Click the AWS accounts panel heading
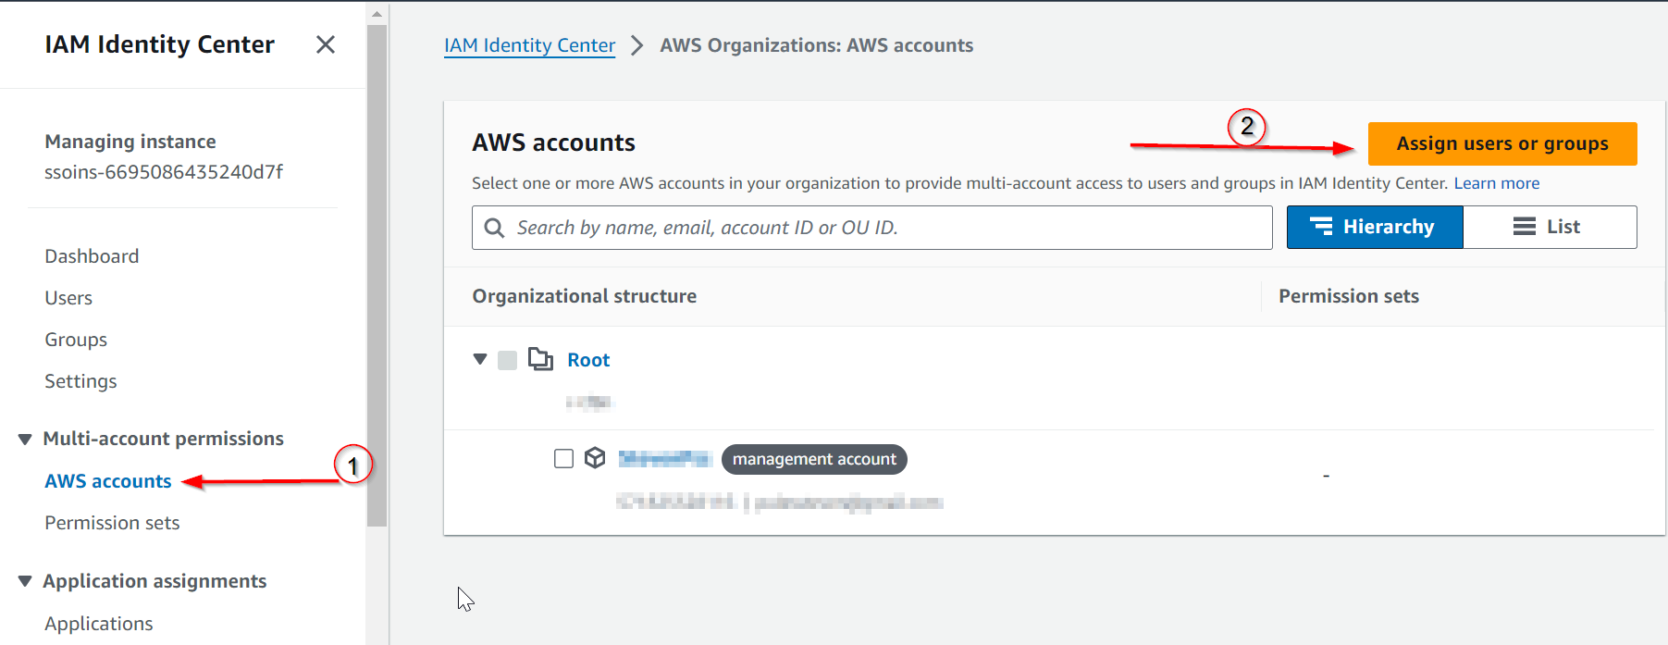Viewport: 1668px width, 645px height. (x=553, y=143)
